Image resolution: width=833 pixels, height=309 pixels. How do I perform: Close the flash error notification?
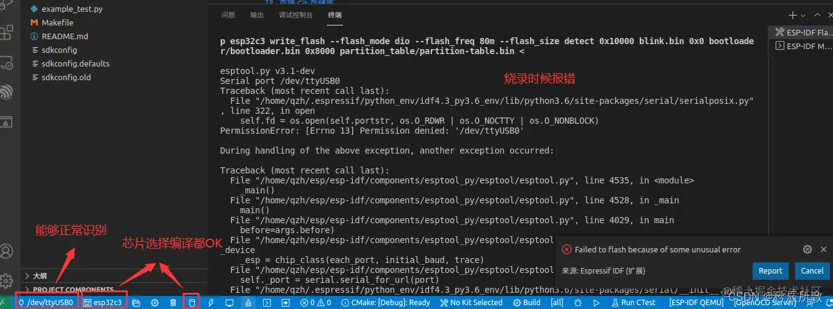pos(824,249)
